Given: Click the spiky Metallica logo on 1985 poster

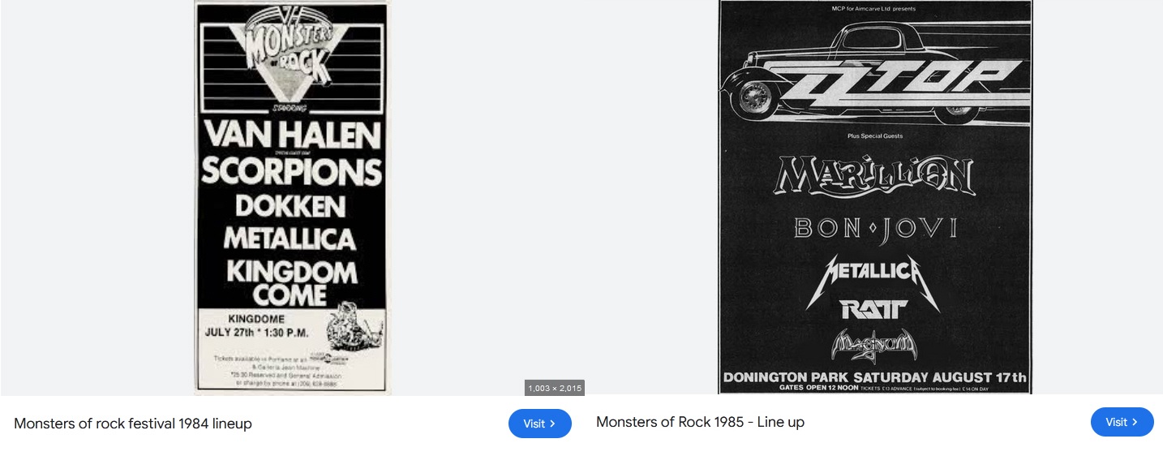Looking at the screenshot, I should (x=873, y=278).
